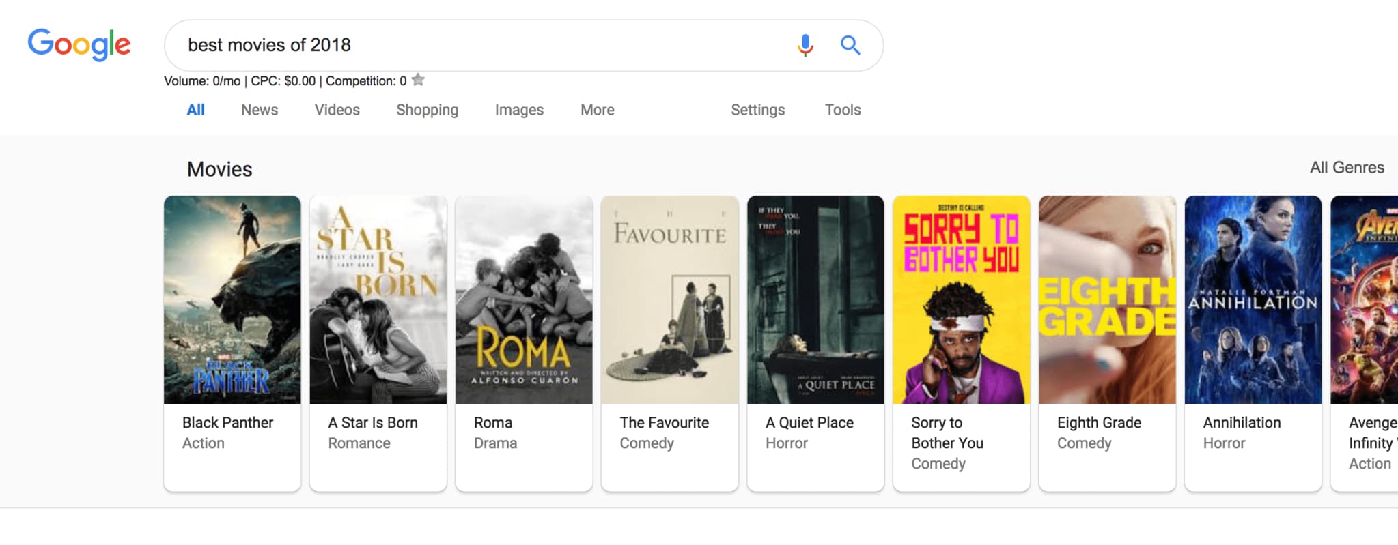The width and height of the screenshot is (1398, 545).
Task: Switch to the News tab
Action: click(260, 110)
